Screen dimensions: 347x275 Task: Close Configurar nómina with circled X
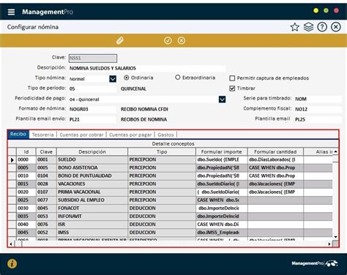[336, 27]
